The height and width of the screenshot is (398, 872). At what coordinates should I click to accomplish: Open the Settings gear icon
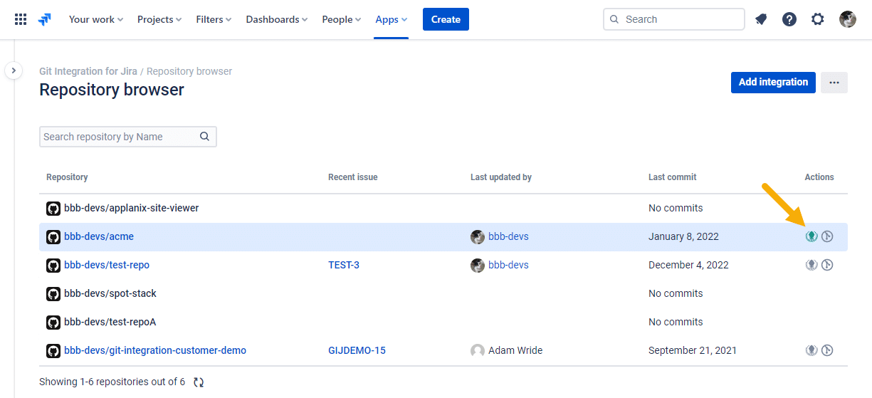tap(818, 19)
